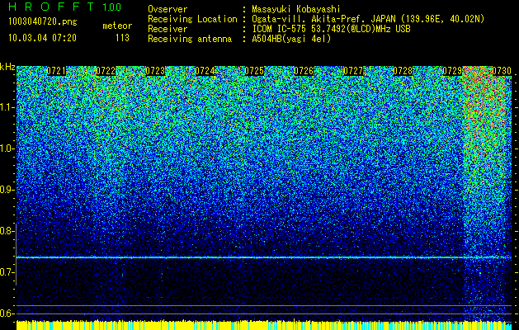Click the 0727 time marker
Image resolution: width=519 pixels, height=330 pixels.
[x=353, y=71]
